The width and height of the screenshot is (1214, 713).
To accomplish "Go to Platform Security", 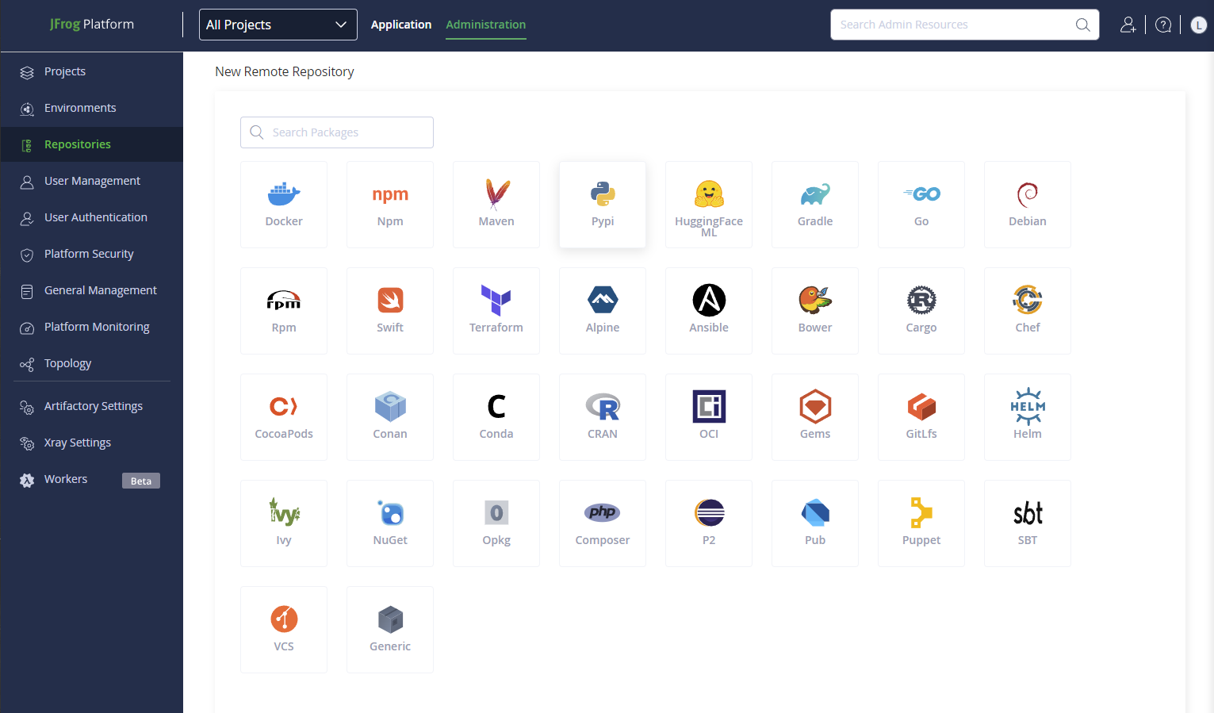I will tap(92, 254).
